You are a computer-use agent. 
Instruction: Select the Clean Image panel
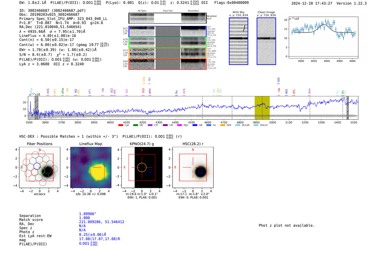[x=266, y=41]
